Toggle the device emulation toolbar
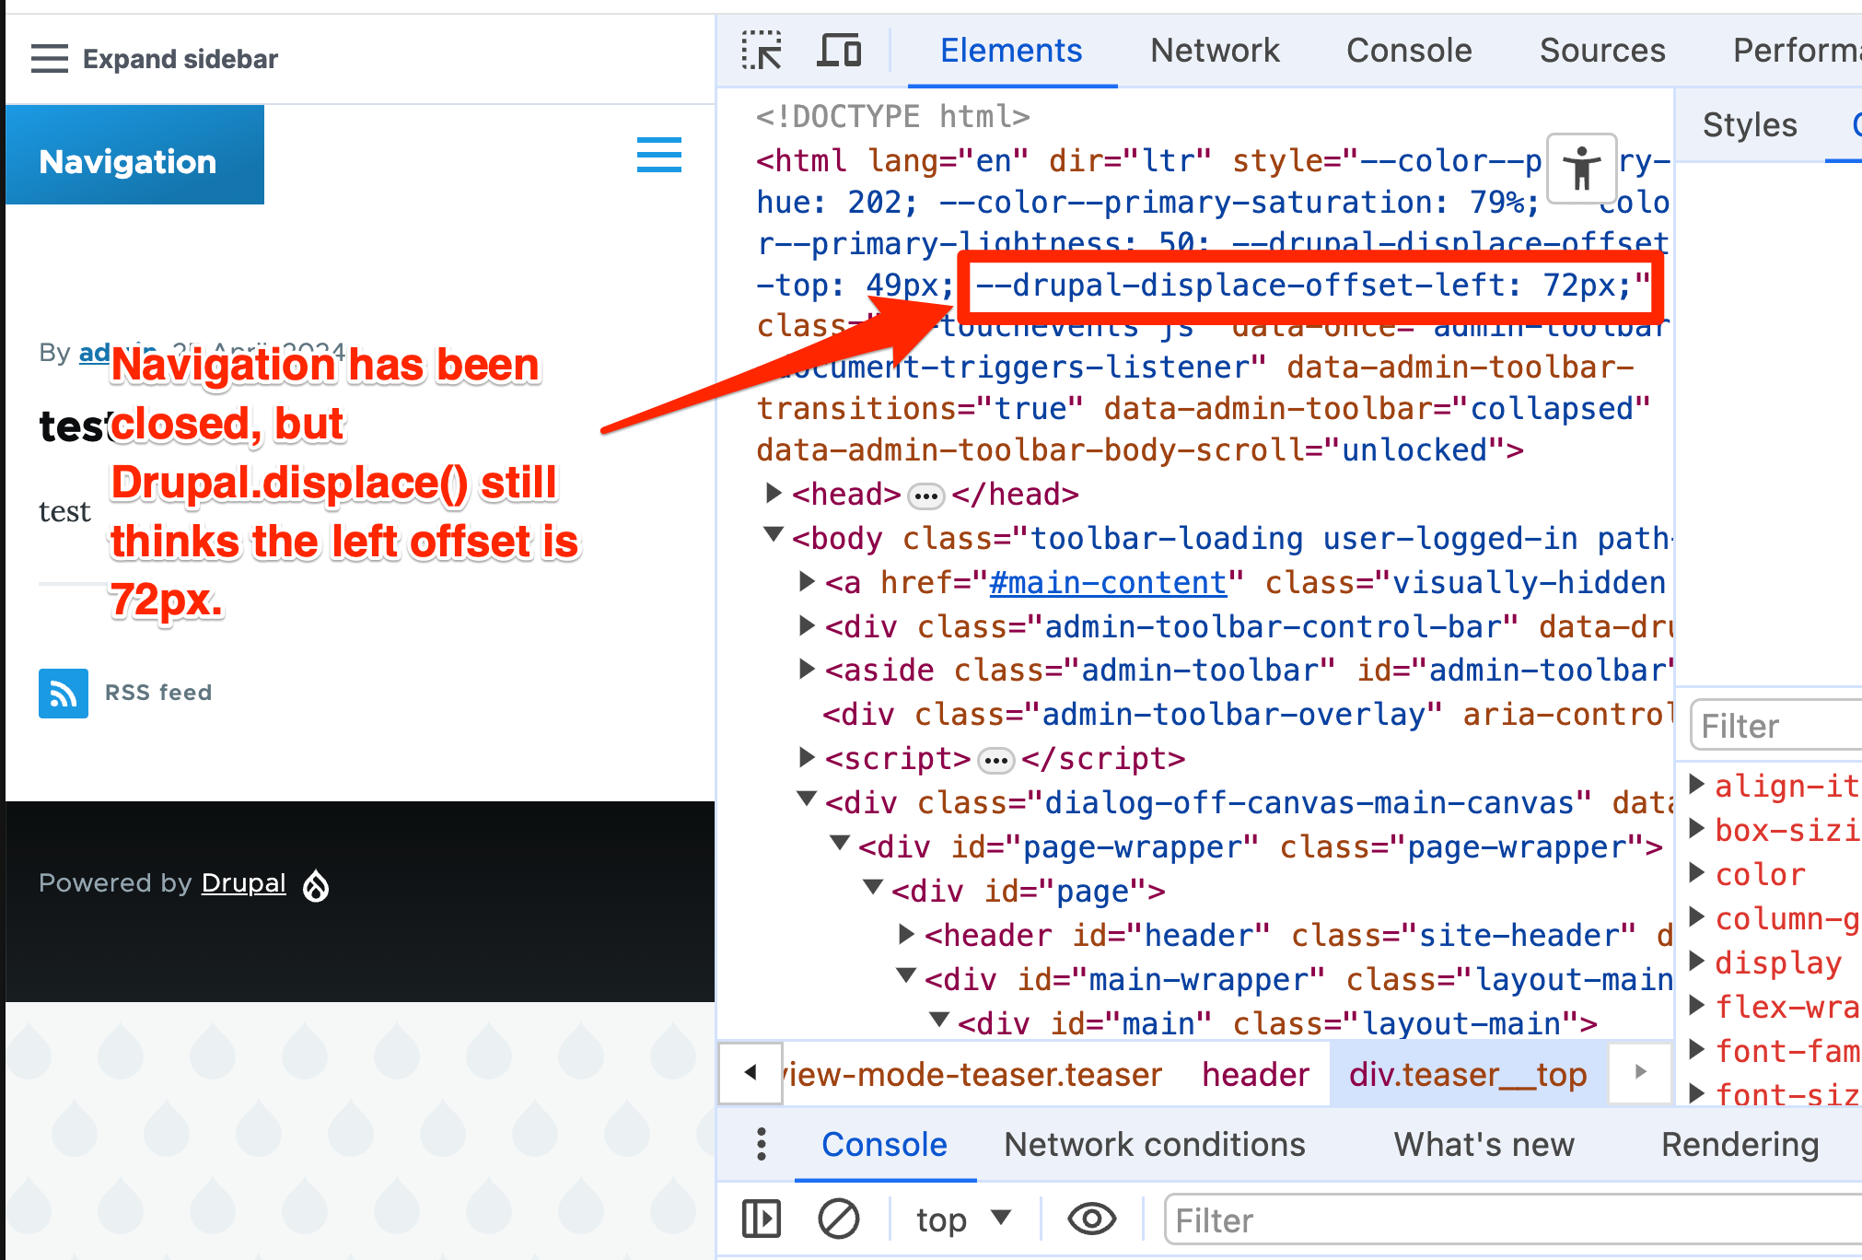Viewport: 1862px width, 1260px height. coord(839,51)
